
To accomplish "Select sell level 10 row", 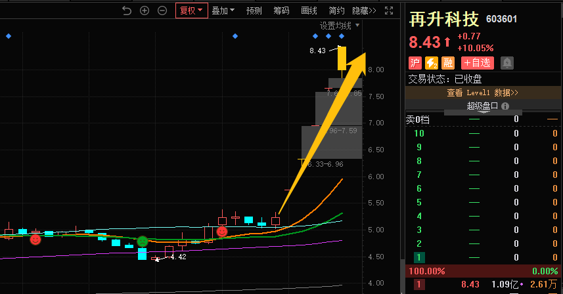I will pyautogui.click(x=482, y=133).
